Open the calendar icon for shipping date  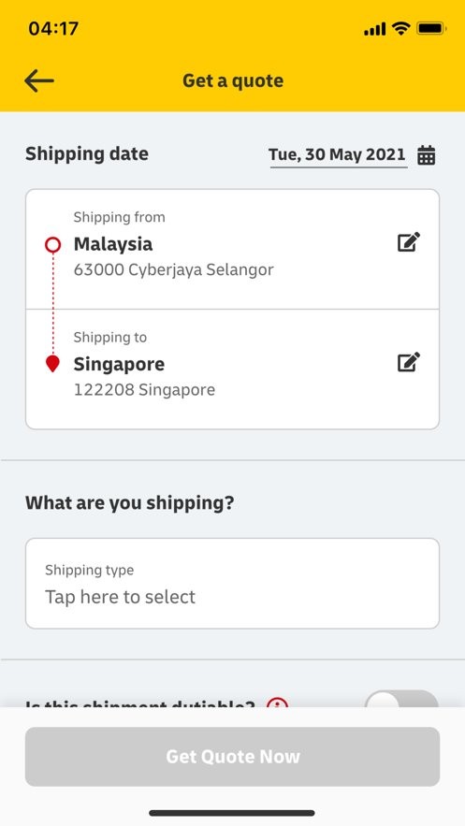(x=426, y=155)
